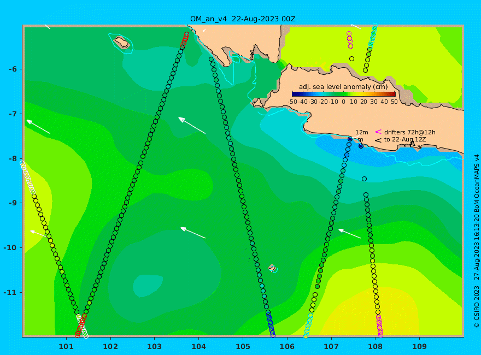Click latitude axis label -10
Screen dimensions: 481x355
coord(11,248)
